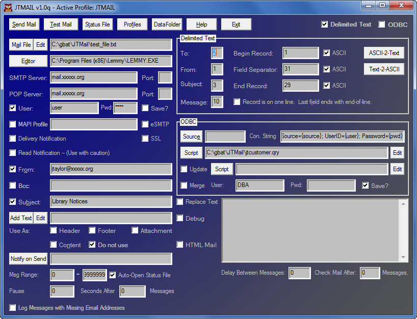Click the POP Port field

[x=165, y=94]
